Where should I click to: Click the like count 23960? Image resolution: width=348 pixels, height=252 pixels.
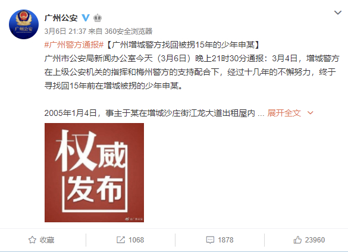click(315, 240)
